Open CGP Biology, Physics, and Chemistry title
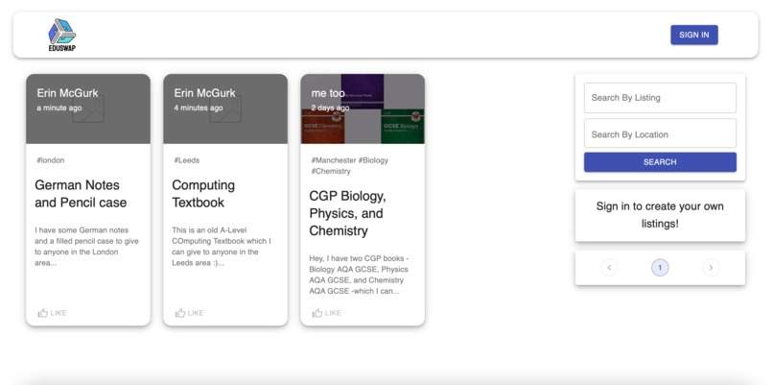773x385 pixels. tap(347, 213)
